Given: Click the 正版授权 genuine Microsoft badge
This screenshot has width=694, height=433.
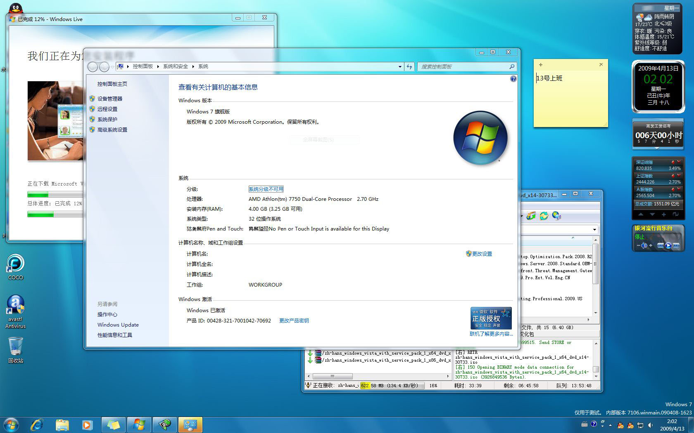Looking at the screenshot, I should click(x=491, y=318).
